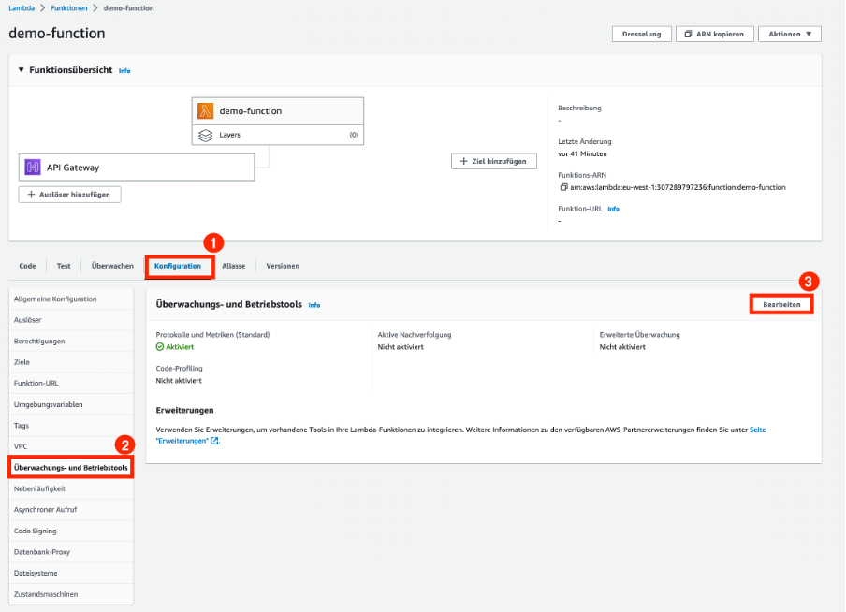Viewport: 846px width, 612px height.
Task: Click the Drosselung button
Action: tap(641, 34)
